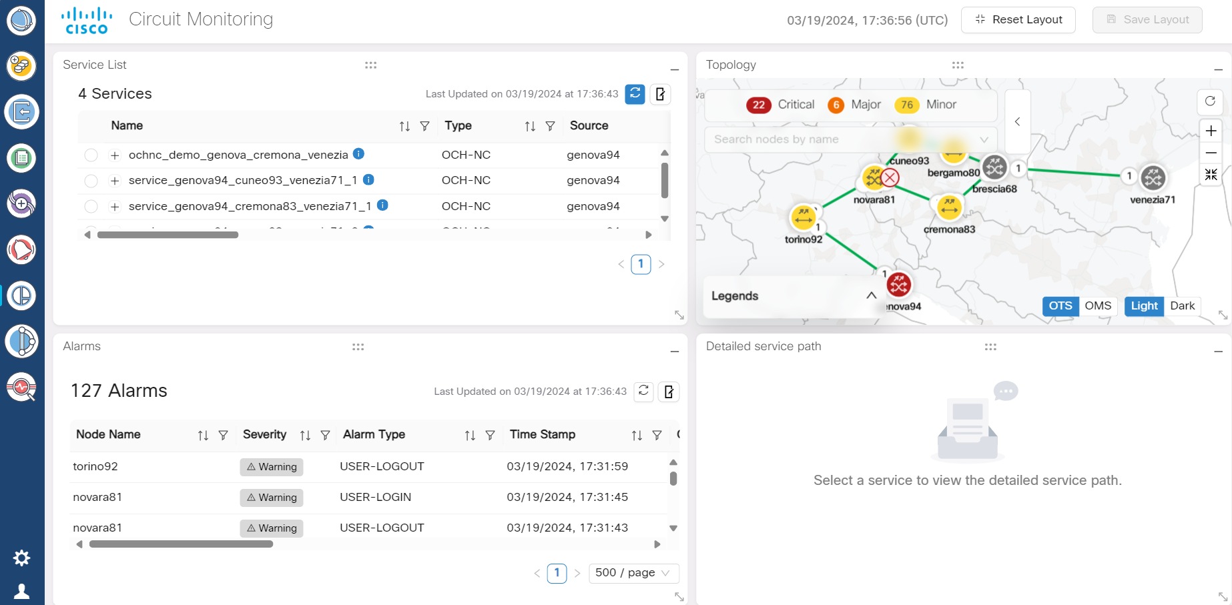
Task: Expand service_genova94_cremona83_venezia71_1 row
Action: point(115,207)
